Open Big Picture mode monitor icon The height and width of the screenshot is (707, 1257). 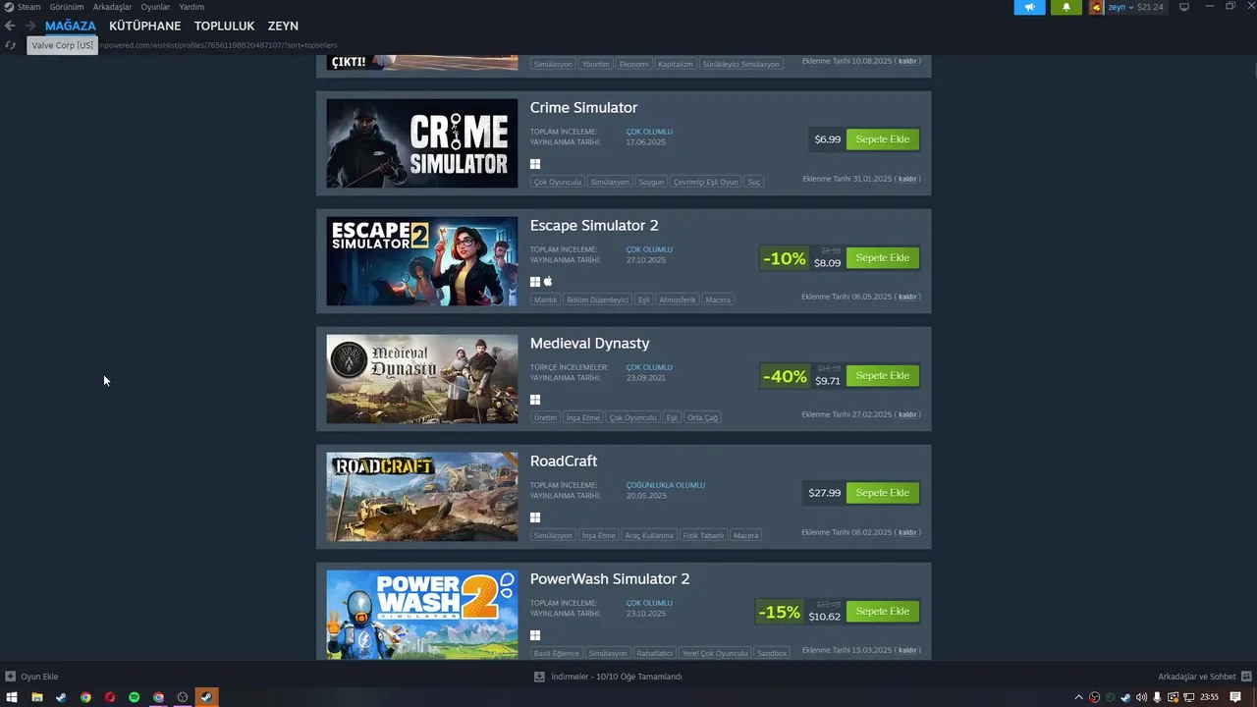tap(1184, 7)
